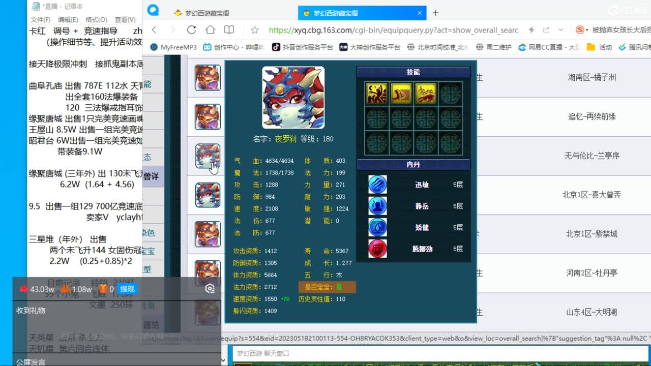
Task: Click the browser forward arrow
Action: [x=172, y=30]
